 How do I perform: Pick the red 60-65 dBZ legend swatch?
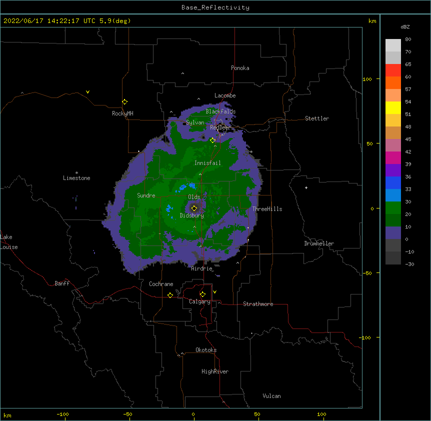click(393, 70)
